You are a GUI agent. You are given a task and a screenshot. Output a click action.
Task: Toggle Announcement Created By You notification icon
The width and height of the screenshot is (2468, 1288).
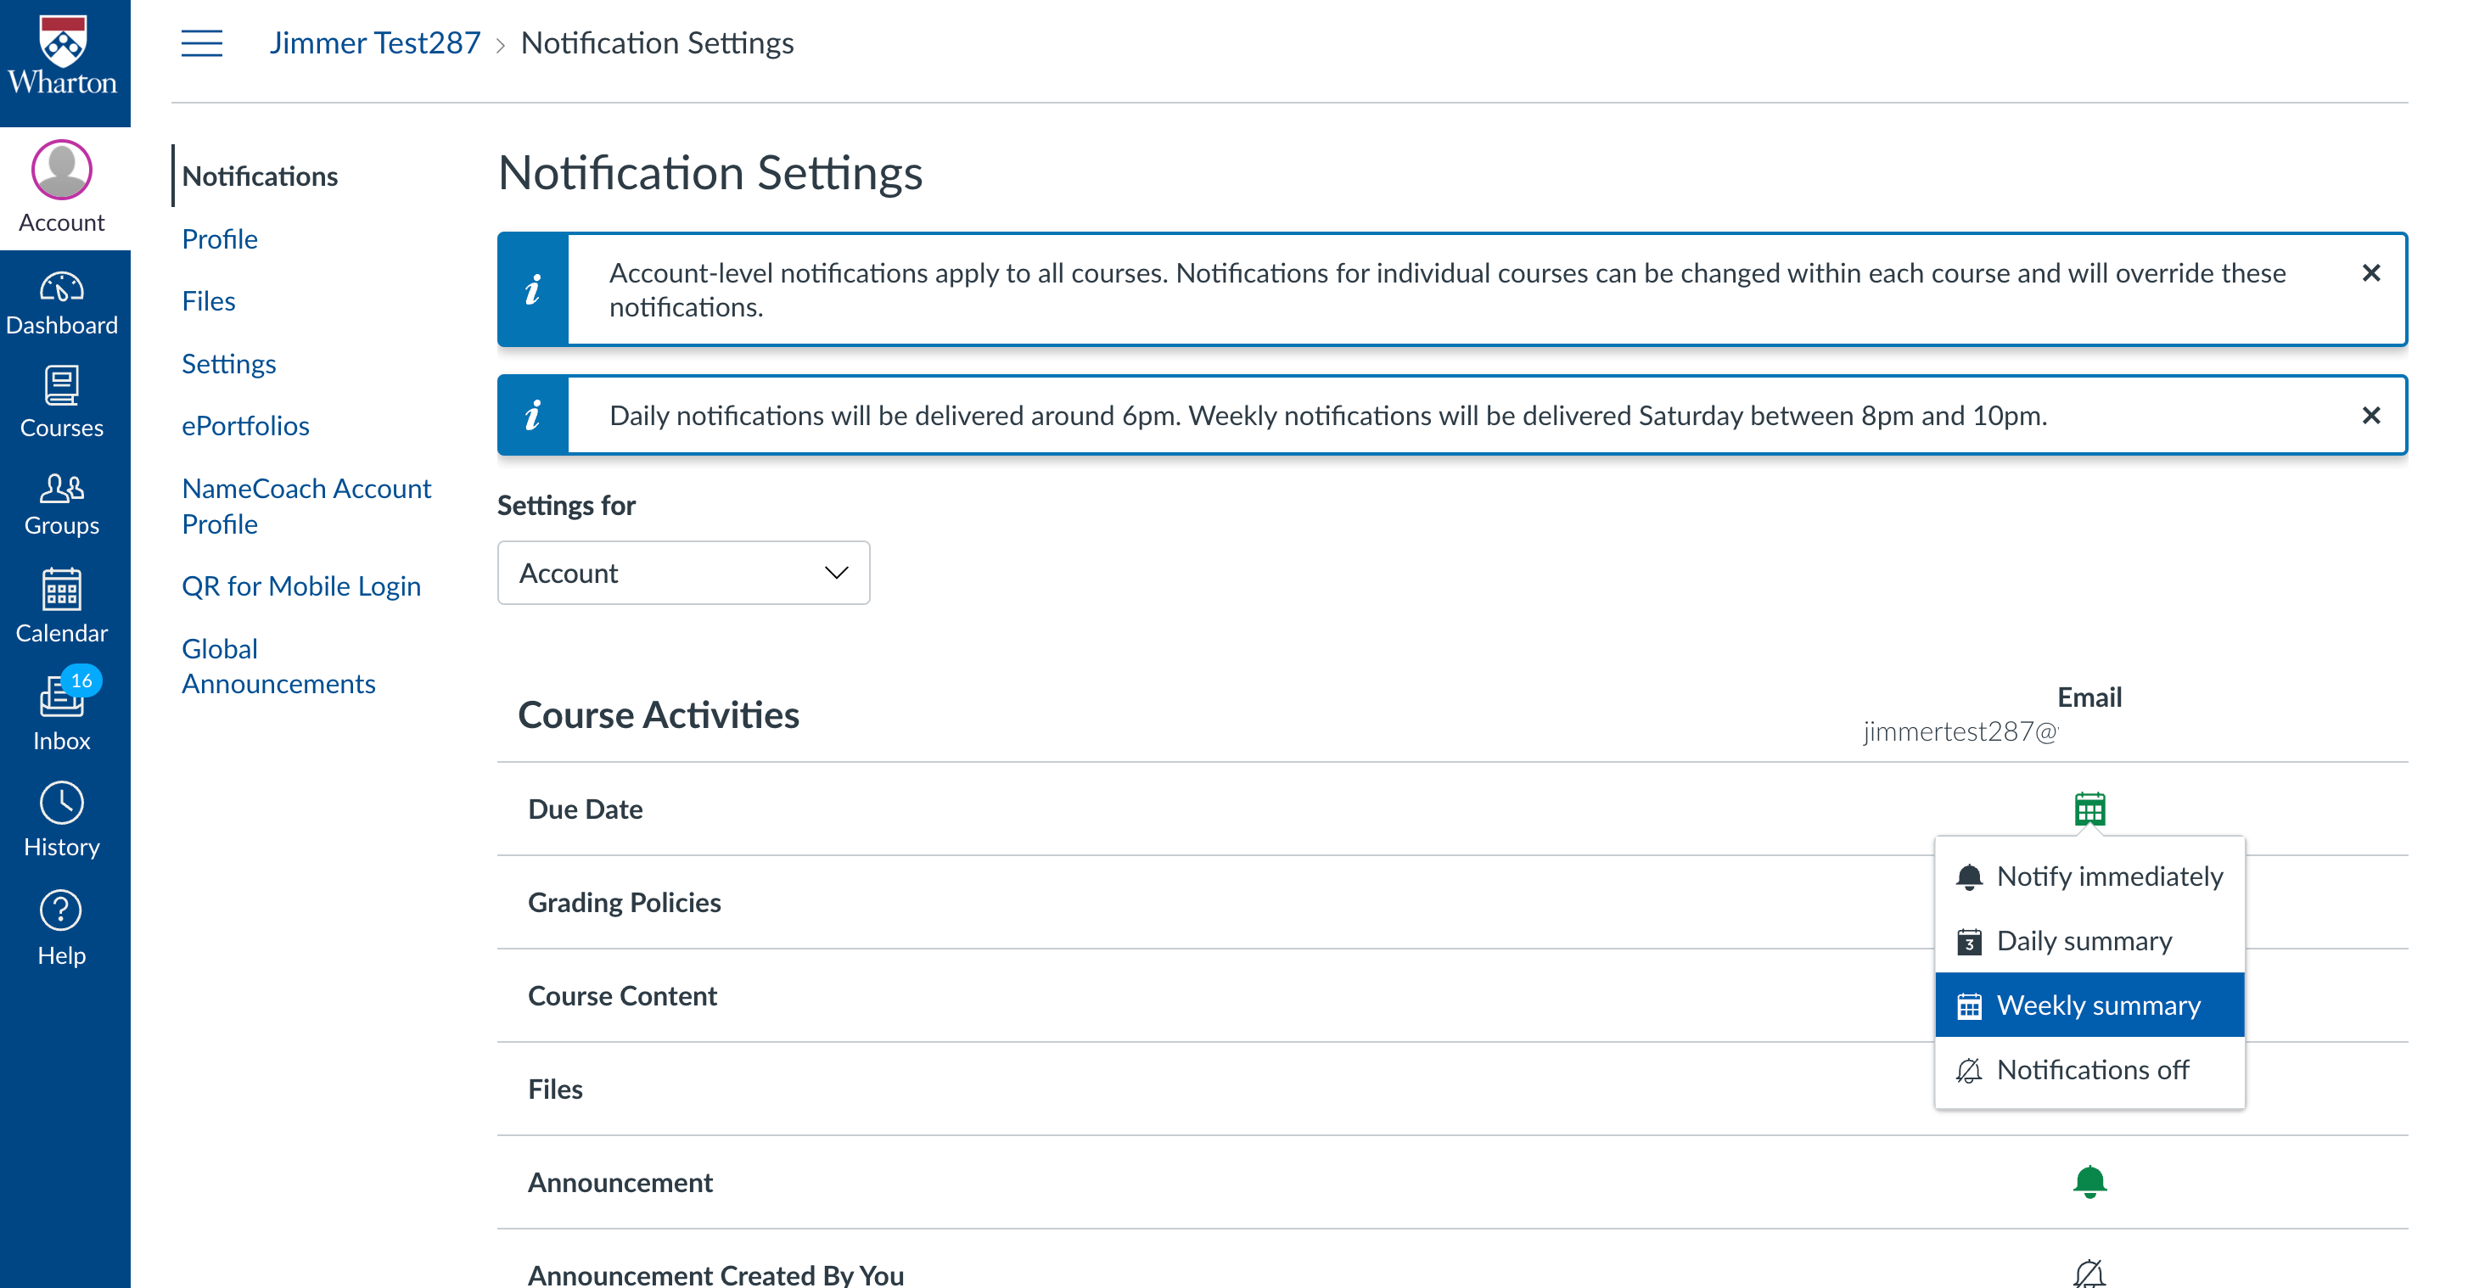[x=2089, y=1273]
